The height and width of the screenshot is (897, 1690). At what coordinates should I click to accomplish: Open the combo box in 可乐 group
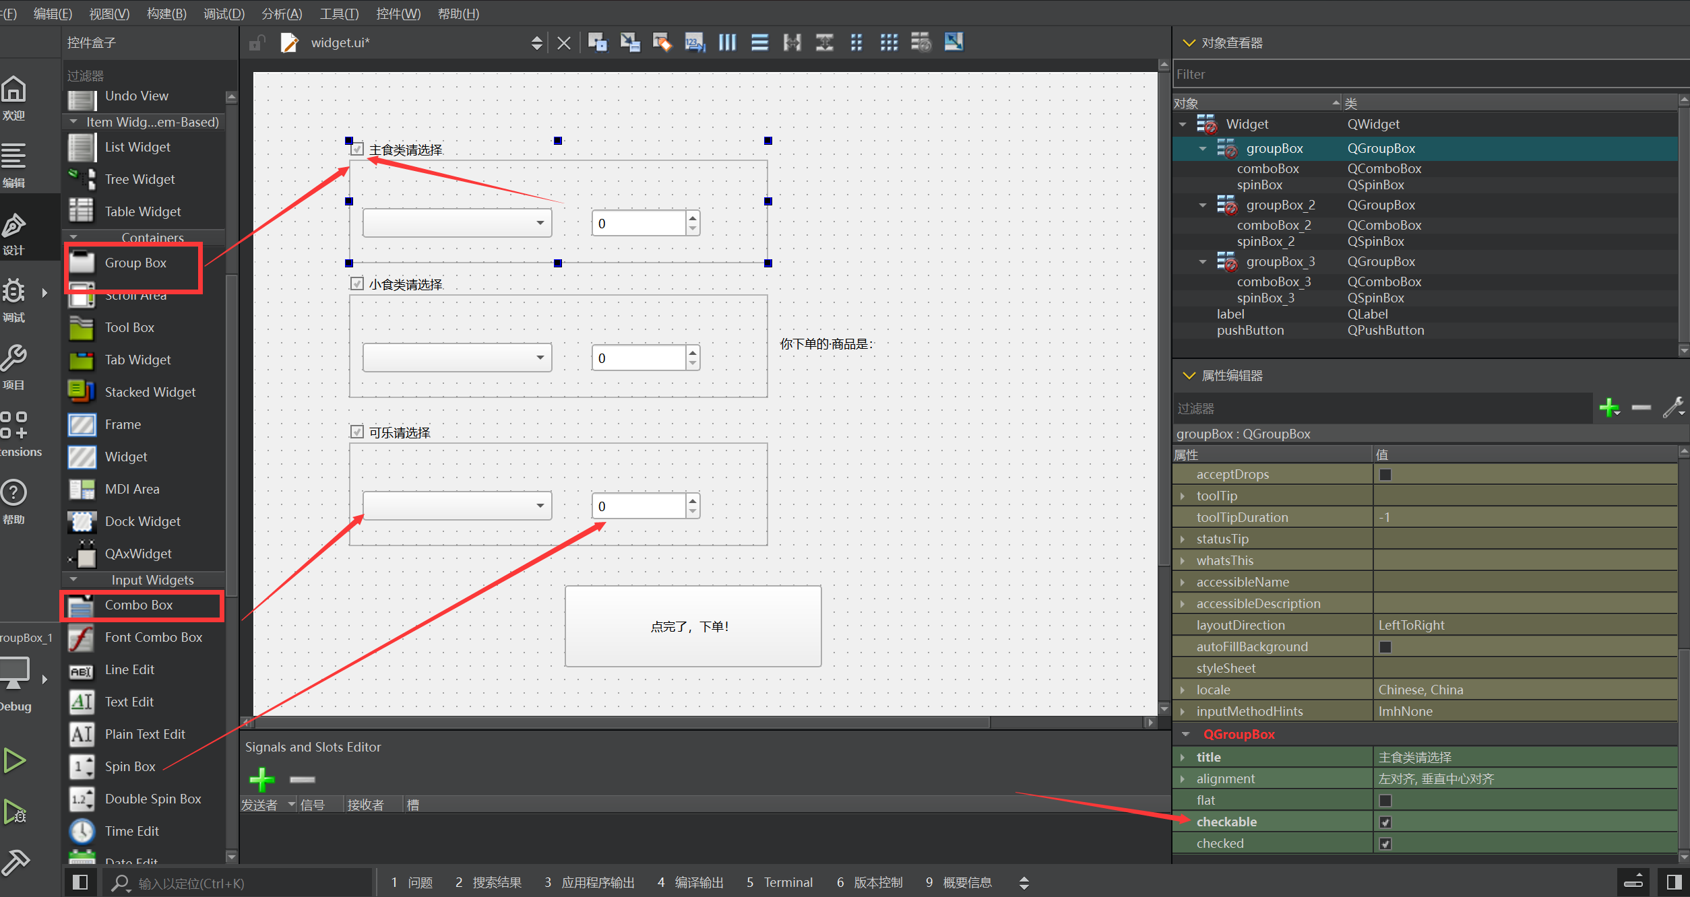pos(457,506)
